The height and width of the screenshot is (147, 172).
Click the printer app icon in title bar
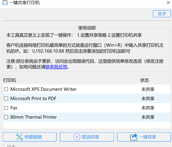pos(5,2)
